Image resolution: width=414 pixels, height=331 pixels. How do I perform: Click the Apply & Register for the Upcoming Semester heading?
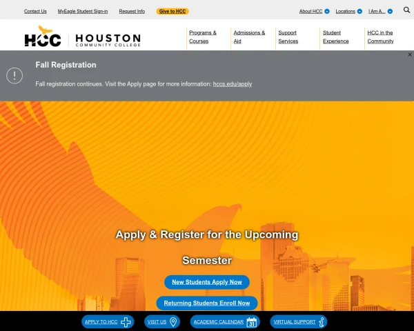(x=207, y=248)
